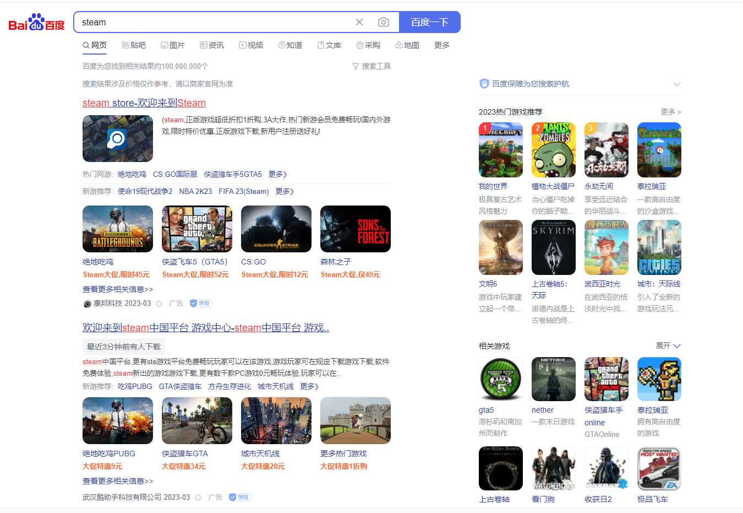Image resolution: width=743 pixels, height=513 pixels.
Task: Collapse the 百度保障 panel chevron
Action: (x=676, y=84)
